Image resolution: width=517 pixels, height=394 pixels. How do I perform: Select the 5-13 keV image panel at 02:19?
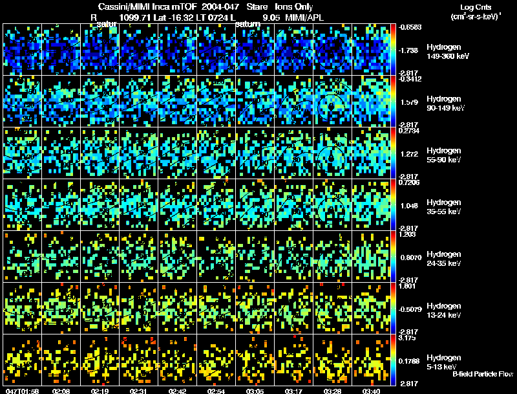pos(100,360)
